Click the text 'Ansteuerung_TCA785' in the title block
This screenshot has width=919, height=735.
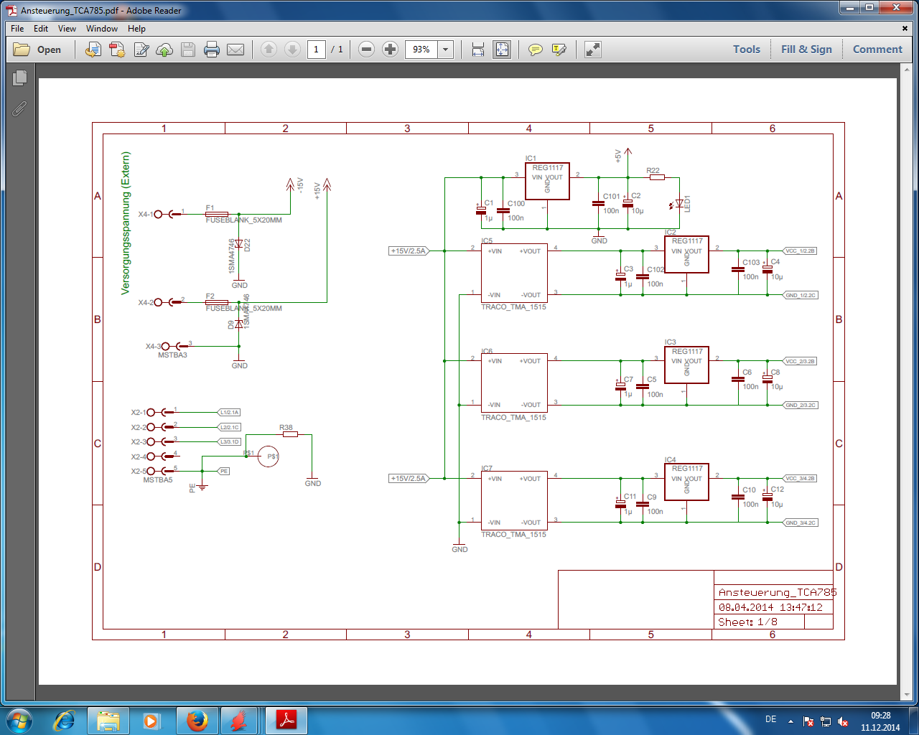778,592
